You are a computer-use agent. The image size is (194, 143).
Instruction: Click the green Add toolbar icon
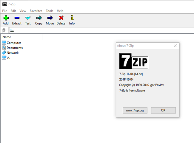(x=5, y=18)
